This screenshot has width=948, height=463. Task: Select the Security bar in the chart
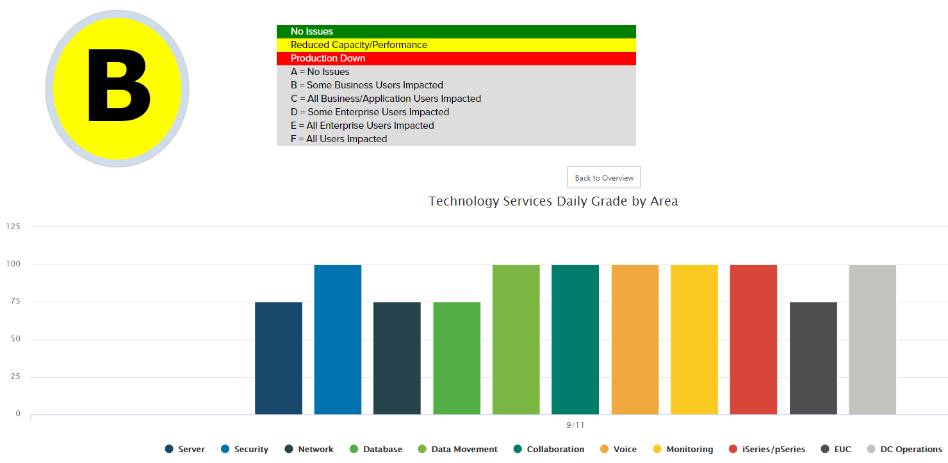click(338, 338)
